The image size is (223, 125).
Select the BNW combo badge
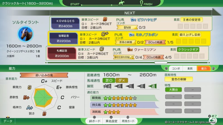tap(127, 27)
